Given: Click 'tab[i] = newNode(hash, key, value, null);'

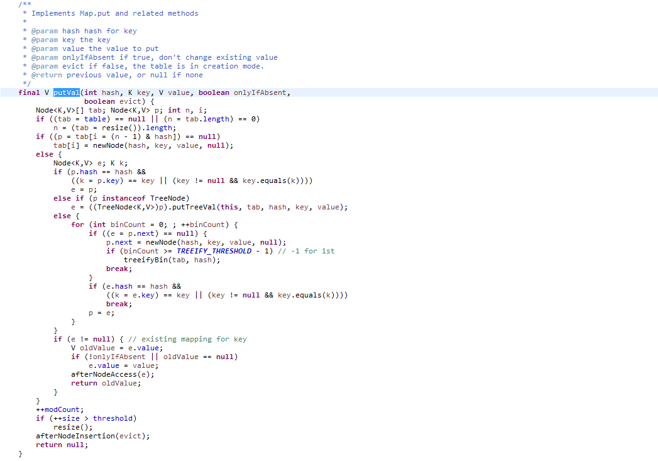Looking at the screenshot, I should 143,146.
